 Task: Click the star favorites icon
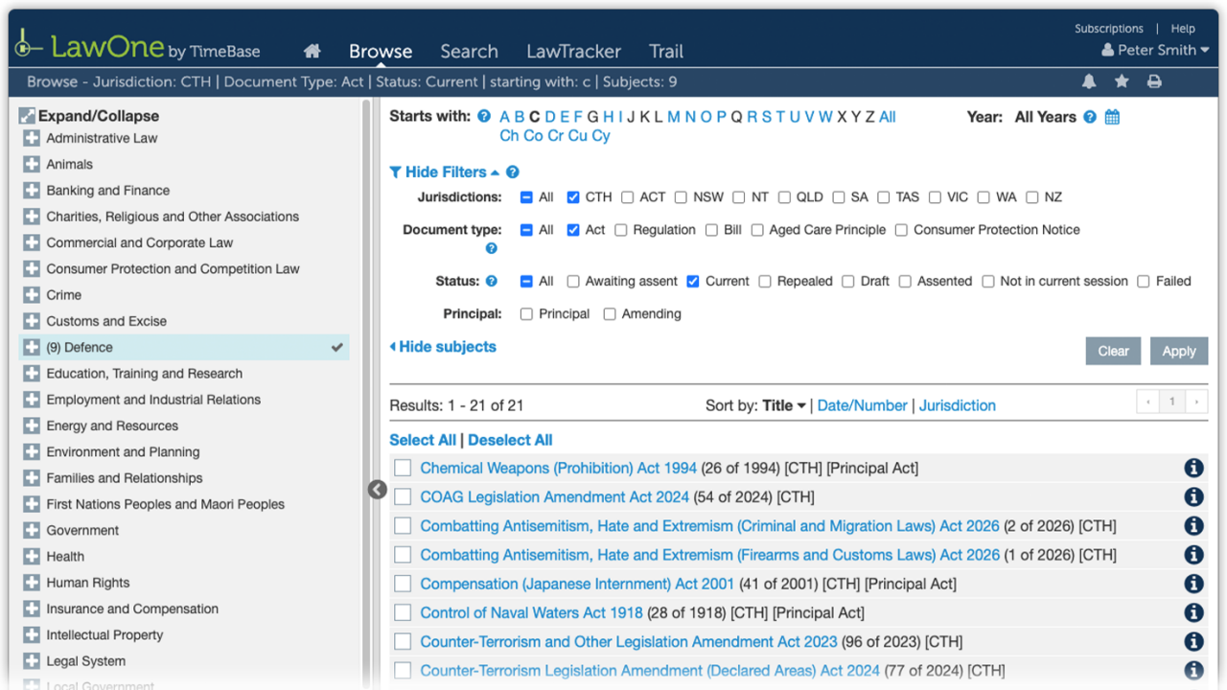click(x=1122, y=82)
